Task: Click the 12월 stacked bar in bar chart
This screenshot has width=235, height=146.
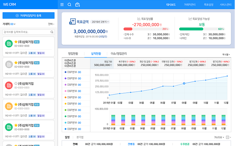Action: pos(224,120)
